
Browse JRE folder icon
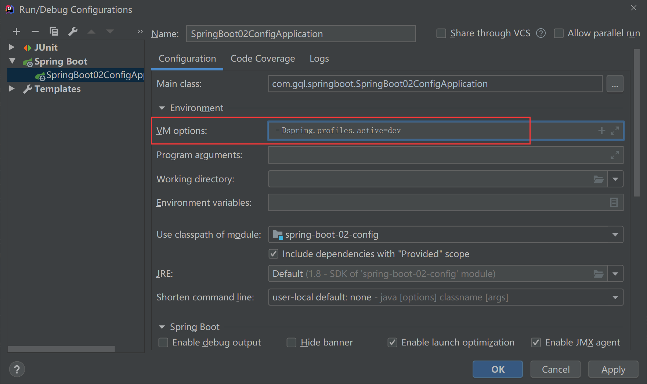[x=599, y=274]
